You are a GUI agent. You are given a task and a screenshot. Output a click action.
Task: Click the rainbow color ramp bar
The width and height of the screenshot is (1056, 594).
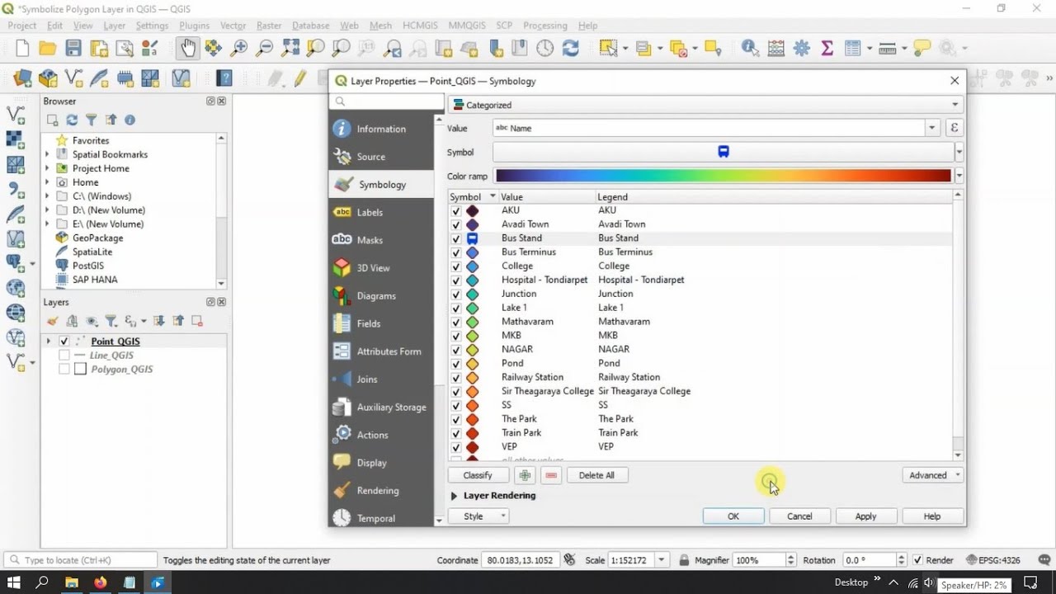(x=724, y=176)
